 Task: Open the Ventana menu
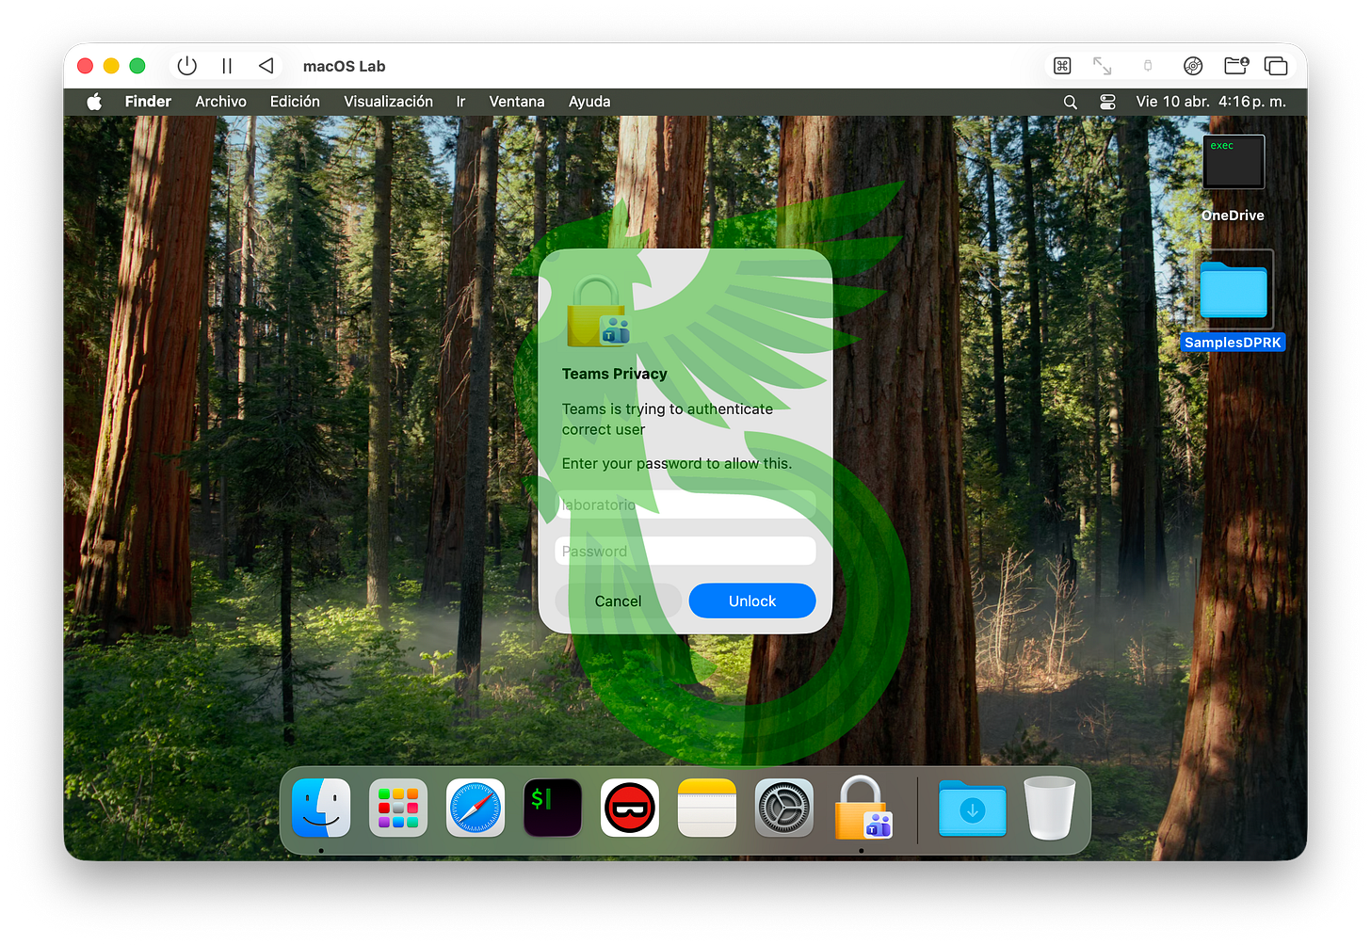pyautogui.click(x=517, y=102)
